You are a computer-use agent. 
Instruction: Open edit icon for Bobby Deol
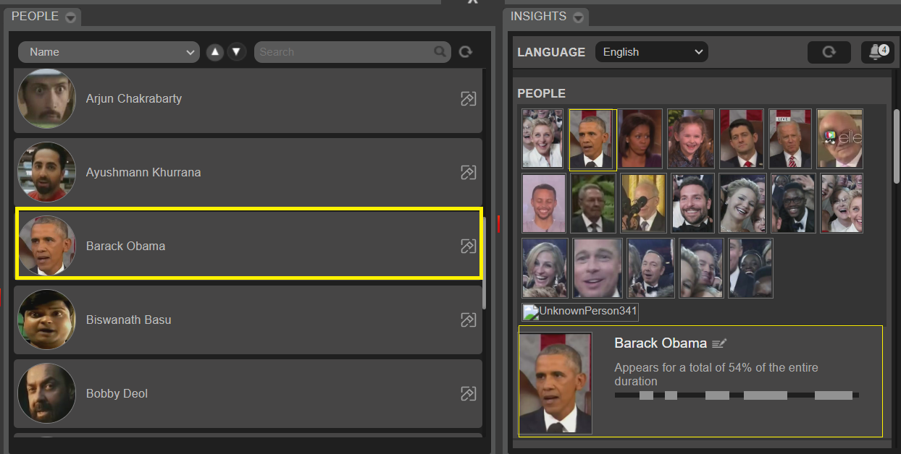tap(469, 394)
